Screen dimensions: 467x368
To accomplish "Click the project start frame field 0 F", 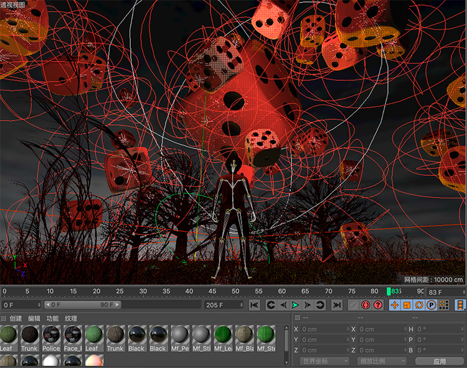I will coord(21,305).
